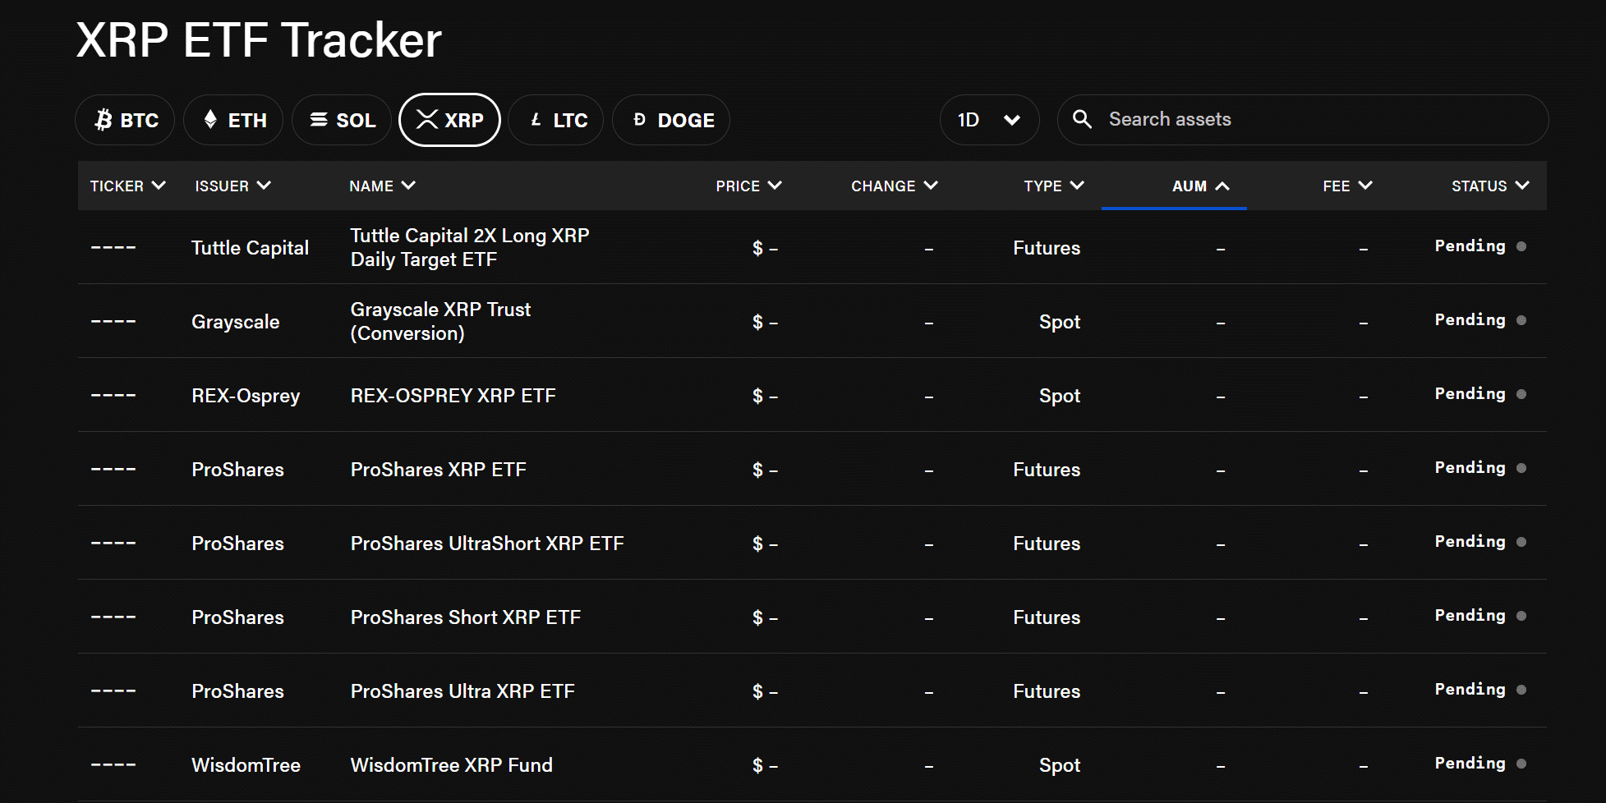Click the REX-Osprey issuer cell
The width and height of the screenshot is (1606, 803).
click(x=246, y=396)
